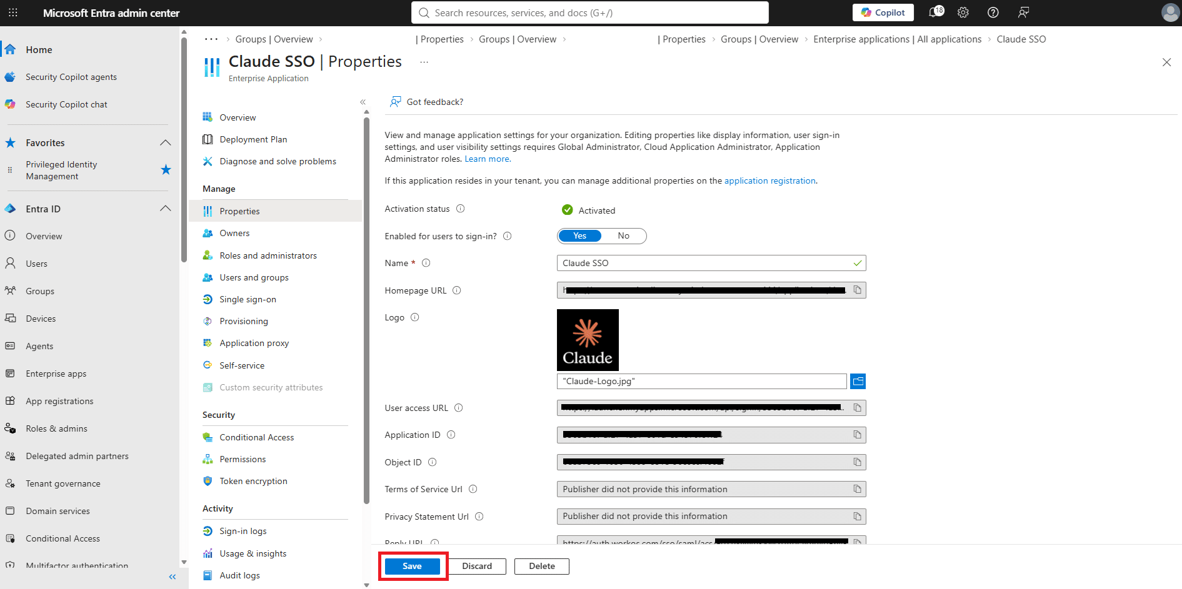Show info tooltip for Activation status
Image resolution: width=1182 pixels, height=589 pixels.
click(x=461, y=209)
